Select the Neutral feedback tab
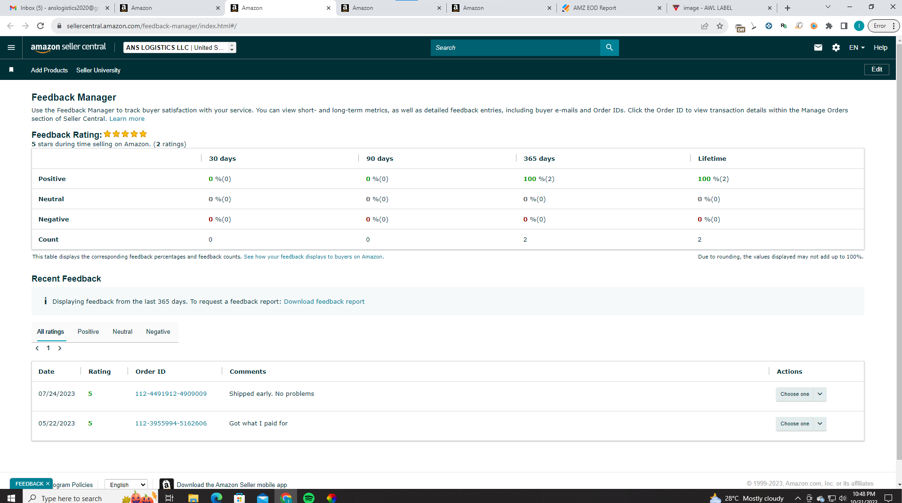Image resolution: width=902 pixels, height=503 pixels. [122, 331]
